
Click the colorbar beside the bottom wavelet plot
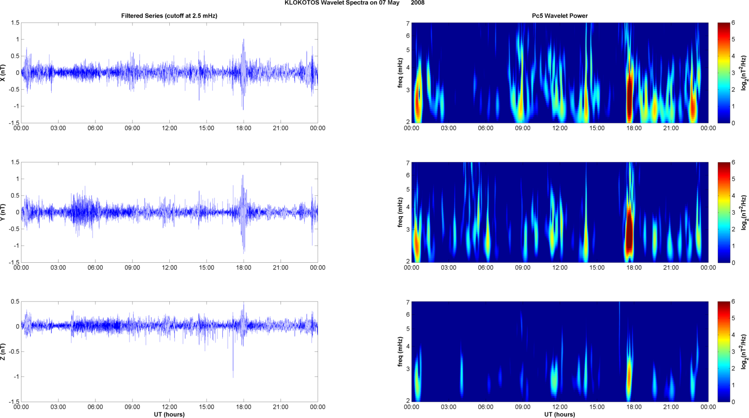tap(723, 352)
